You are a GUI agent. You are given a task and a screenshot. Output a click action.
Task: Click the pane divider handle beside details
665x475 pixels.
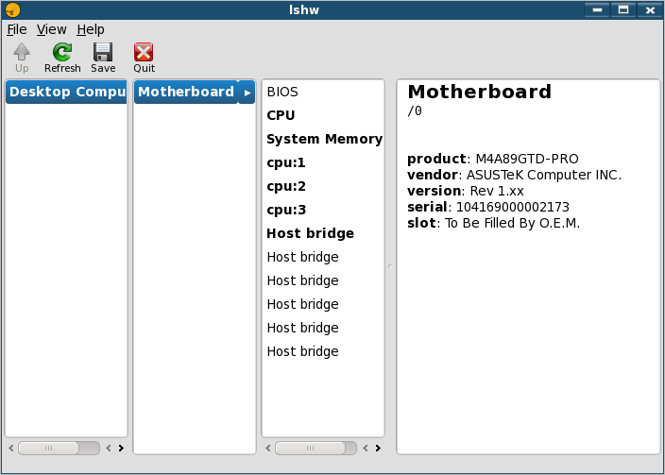[391, 266]
